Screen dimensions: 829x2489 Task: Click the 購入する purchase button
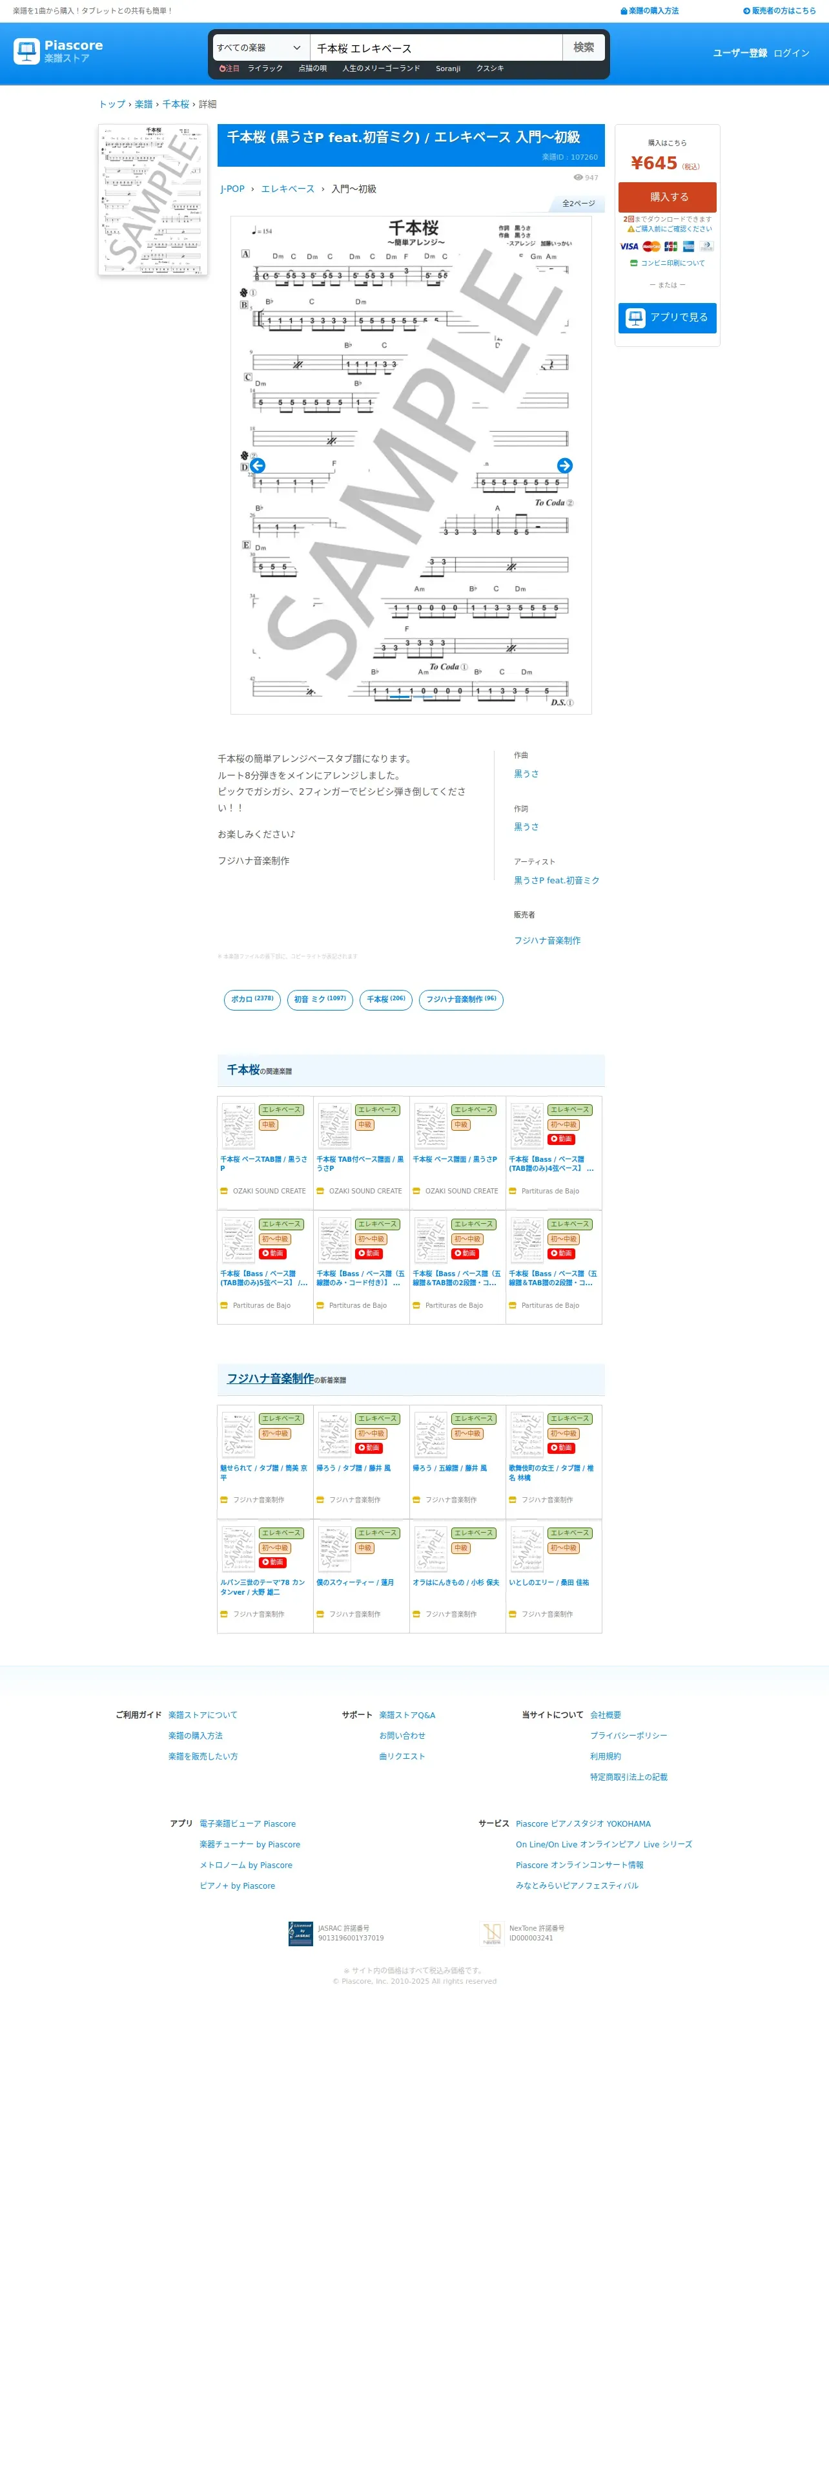[668, 197]
